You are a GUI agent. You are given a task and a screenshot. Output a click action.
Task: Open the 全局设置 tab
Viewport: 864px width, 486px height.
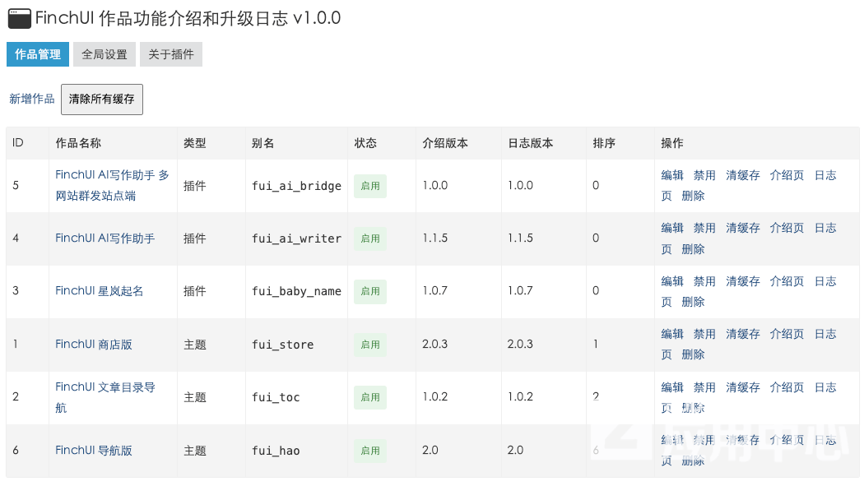point(105,54)
